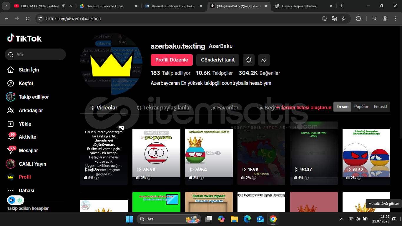402x226 pixels.
Task: Switch to Favoriler tab
Action: (225, 108)
